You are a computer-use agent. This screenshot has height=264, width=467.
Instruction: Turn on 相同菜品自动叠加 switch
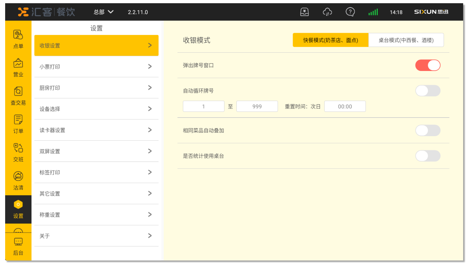click(x=427, y=130)
